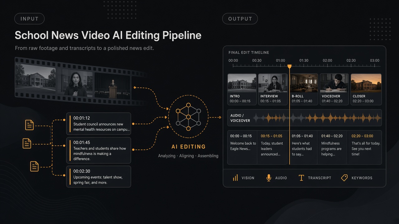Screen dimensions: 399x224
Task: Select the middle document file icon
Action: coord(27,143)
